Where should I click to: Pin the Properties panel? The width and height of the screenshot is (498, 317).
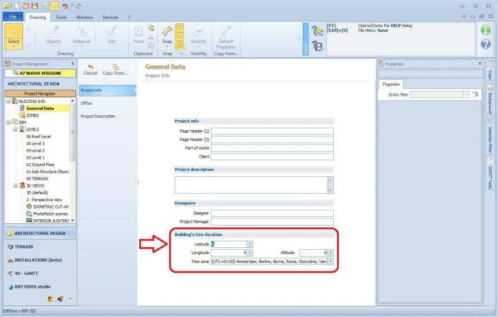[480, 64]
